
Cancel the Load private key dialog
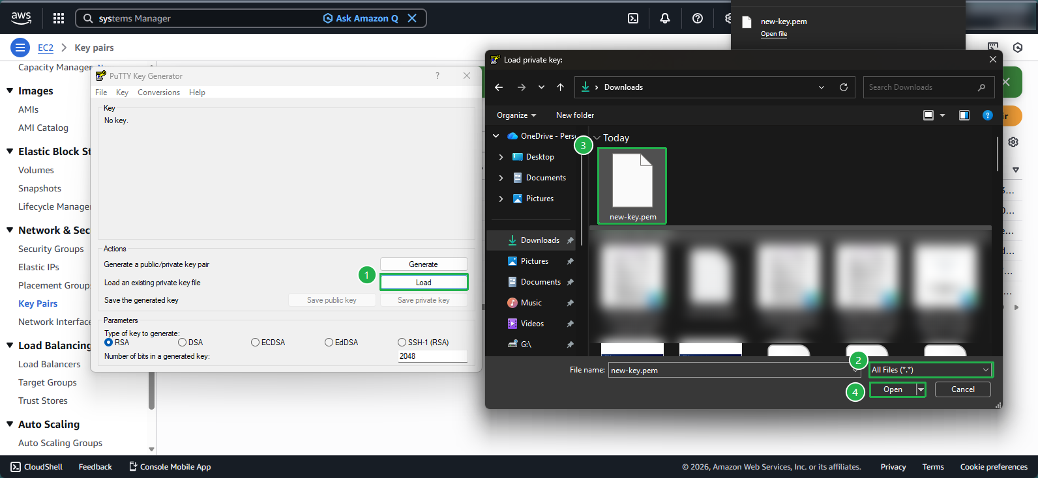pyautogui.click(x=963, y=389)
